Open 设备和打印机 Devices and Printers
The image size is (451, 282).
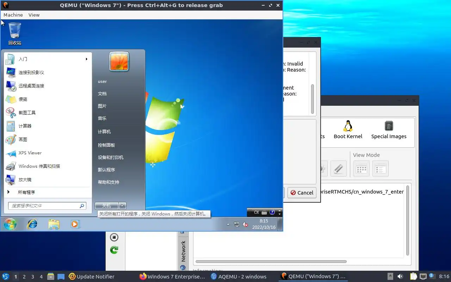tap(111, 157)
